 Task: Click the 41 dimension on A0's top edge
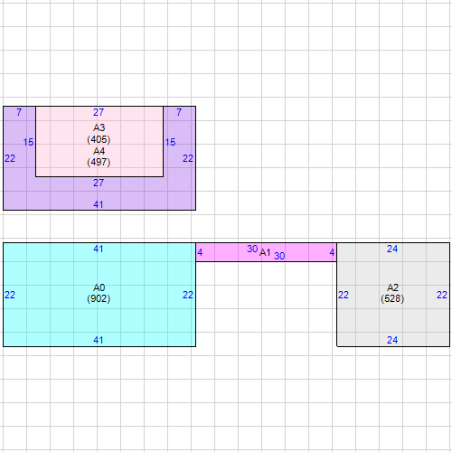[x=99, y=249]
